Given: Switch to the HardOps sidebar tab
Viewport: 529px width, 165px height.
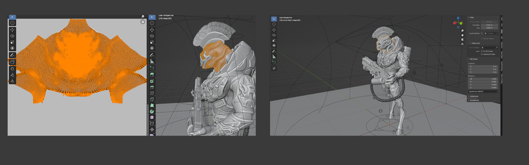Looking at the screenshot, I should pyautogui.click(x=502, y=45).
